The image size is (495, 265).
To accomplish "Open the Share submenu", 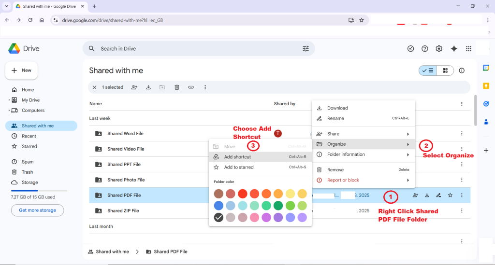I will coord(363,134).
